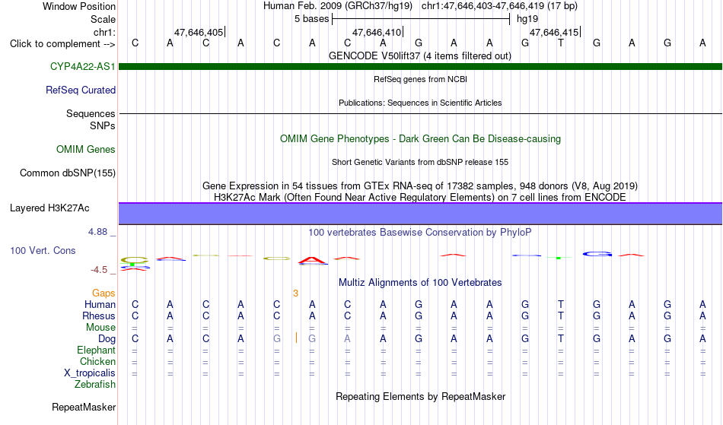Open the Common dbSNP(155) track label
Viewport: 723px width, 425px height.
tap(67, 173)
